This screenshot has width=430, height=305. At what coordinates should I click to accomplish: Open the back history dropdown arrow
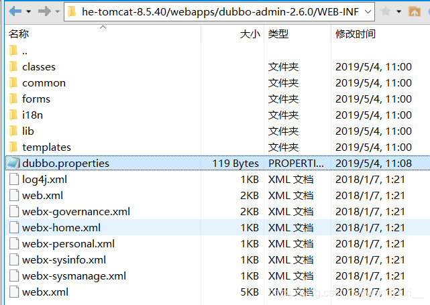pos(29,11)
